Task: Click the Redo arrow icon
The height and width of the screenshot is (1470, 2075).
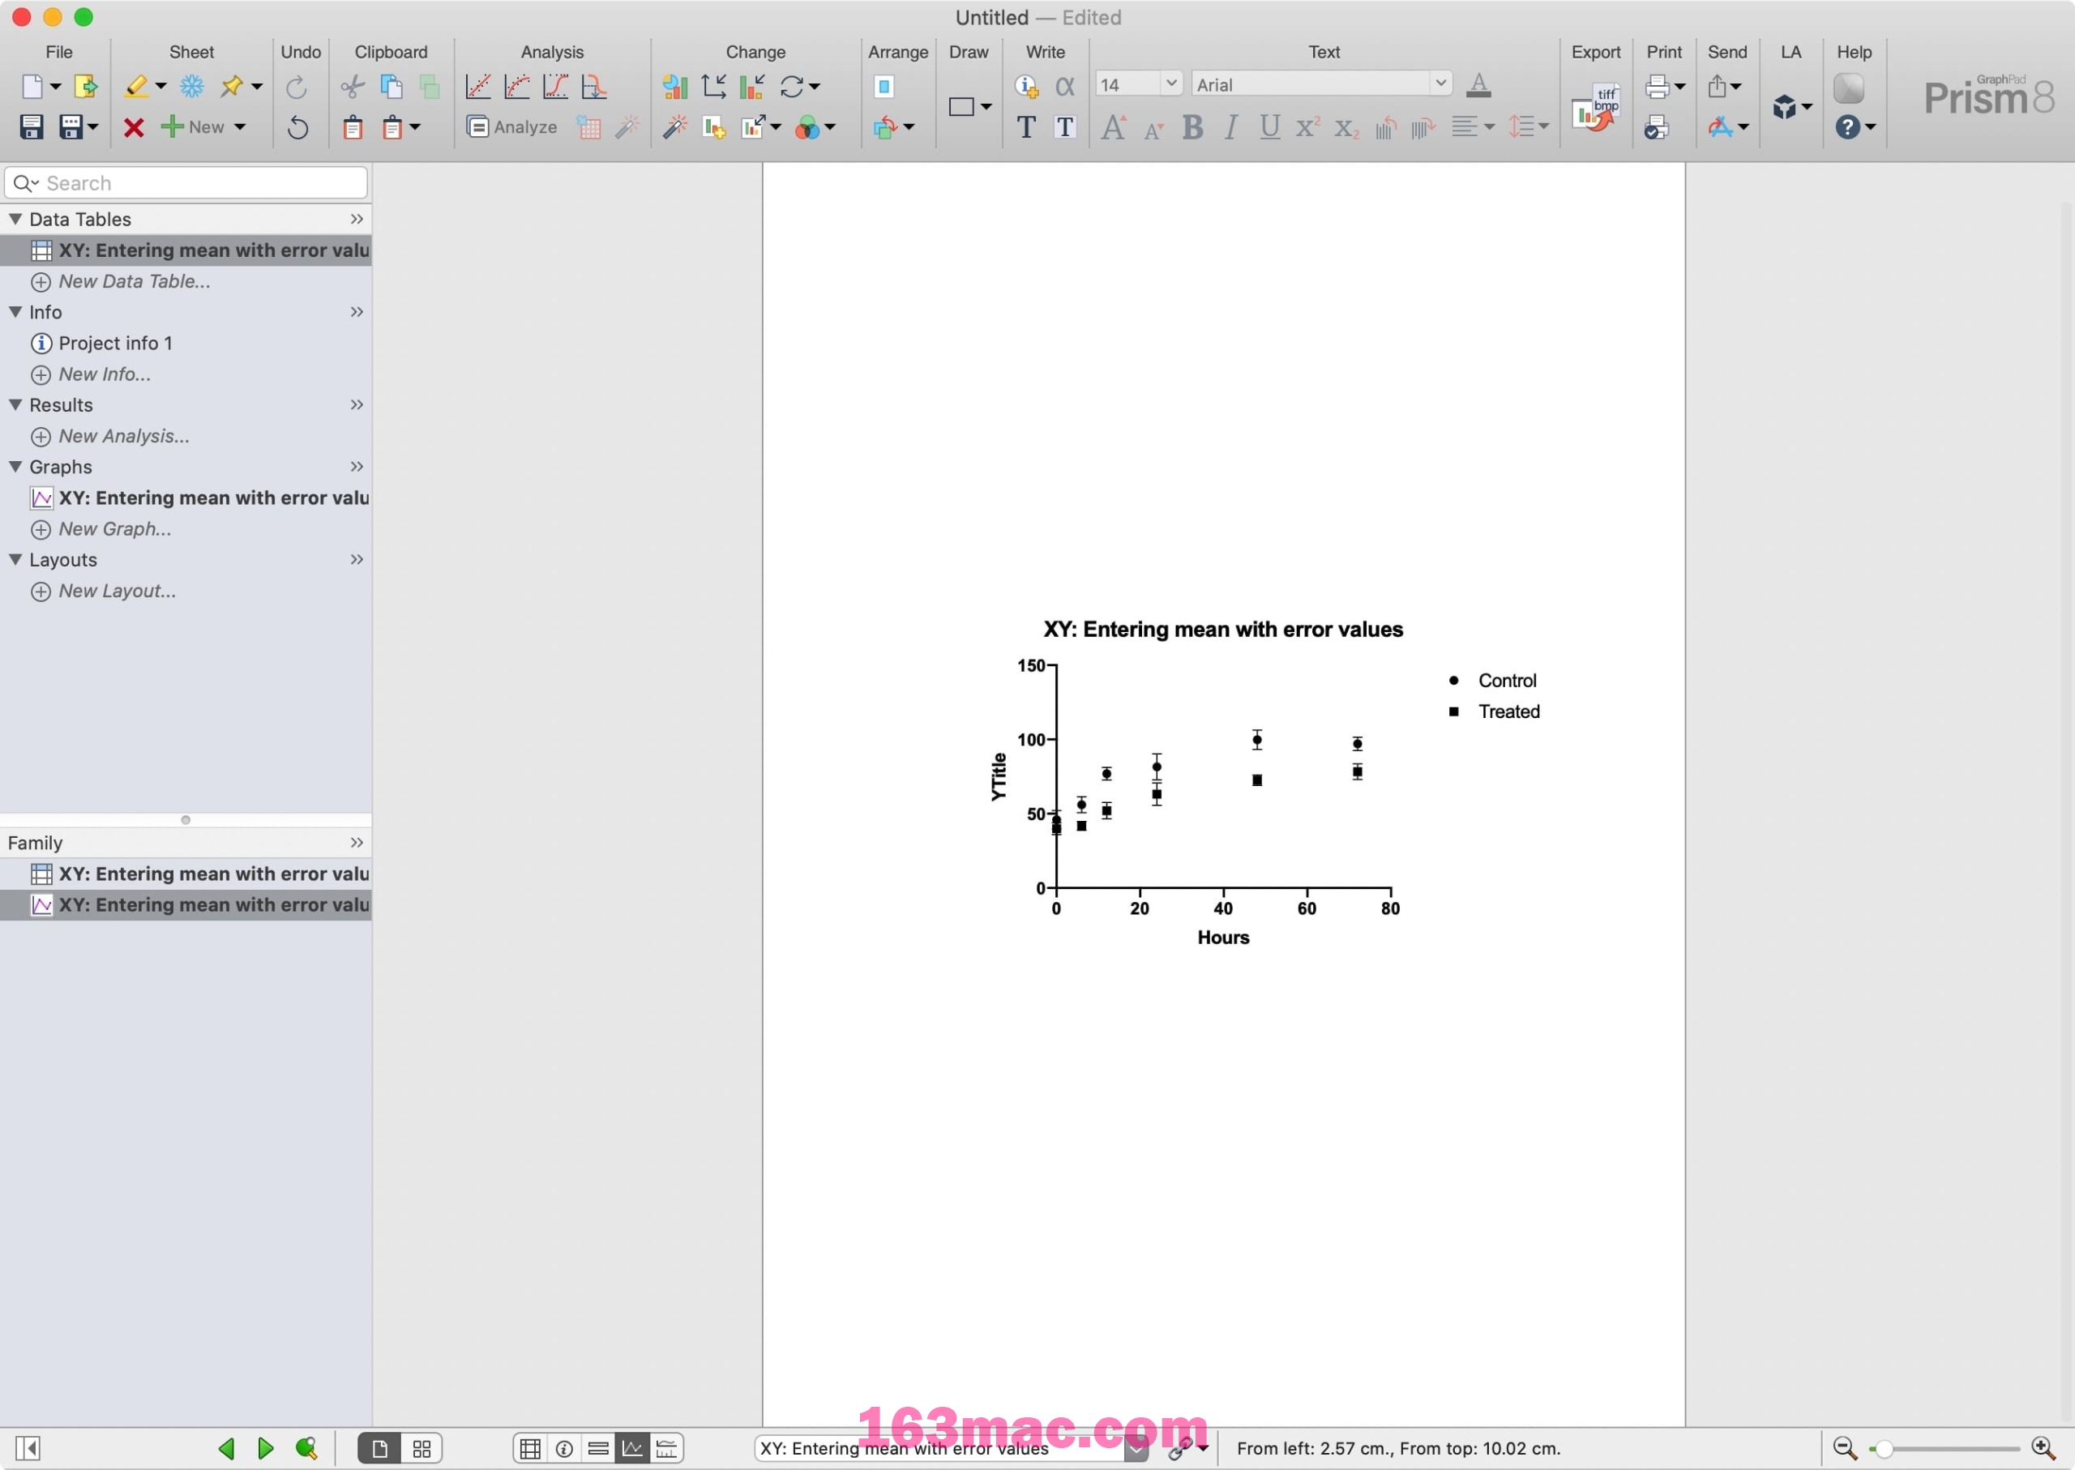Action: coord(296,87)
